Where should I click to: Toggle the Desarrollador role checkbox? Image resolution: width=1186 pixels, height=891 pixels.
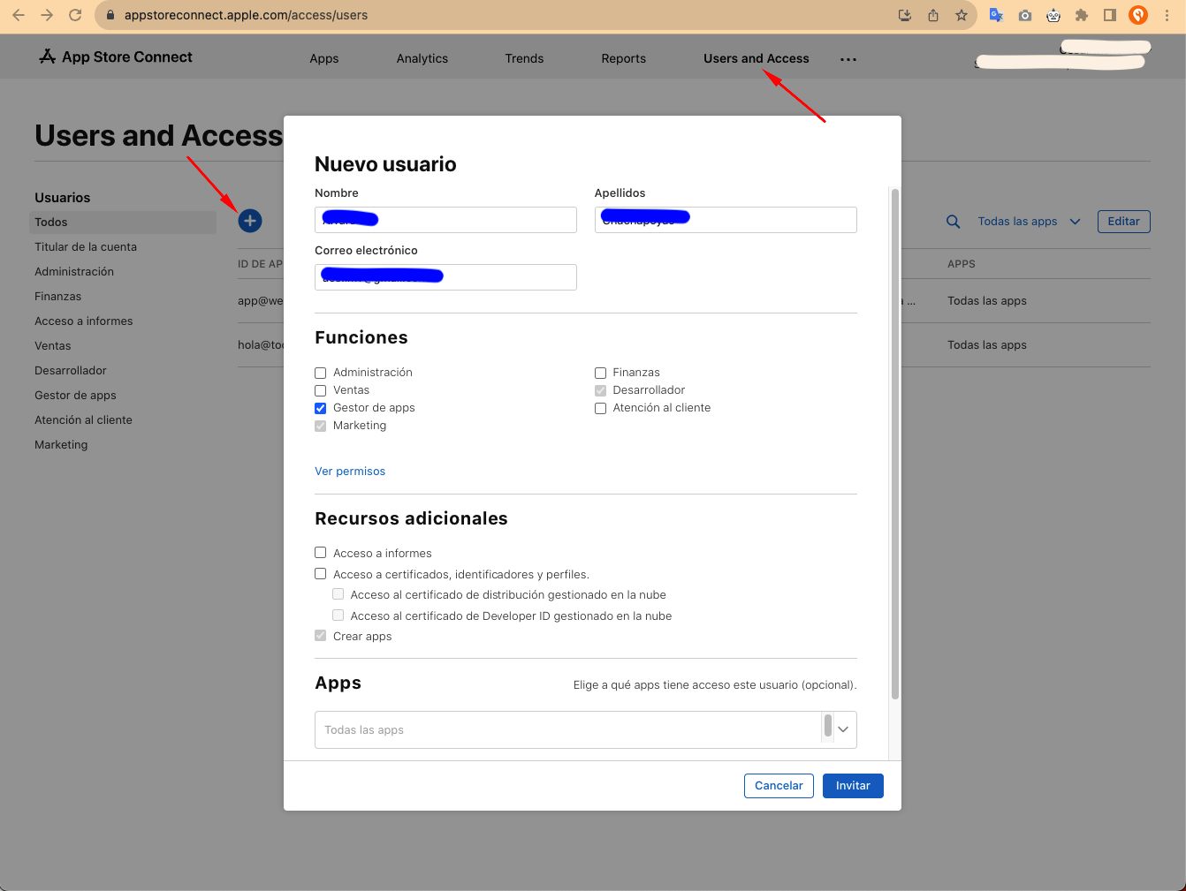(600, 390)
